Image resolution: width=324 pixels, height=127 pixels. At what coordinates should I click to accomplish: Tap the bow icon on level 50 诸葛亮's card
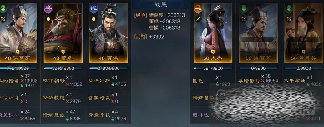pos(243,19)
